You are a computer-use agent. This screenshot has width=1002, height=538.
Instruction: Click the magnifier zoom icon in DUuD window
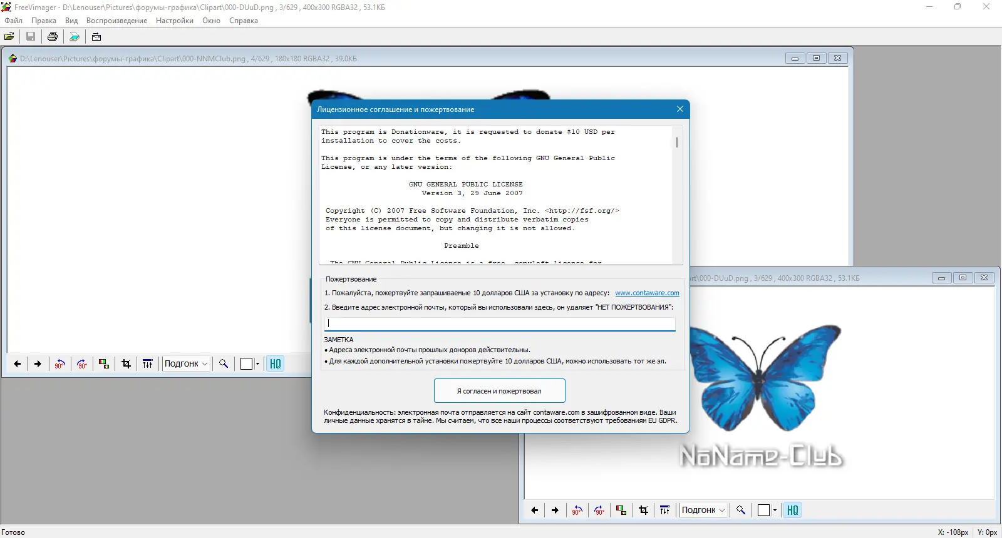(x=741, y=510)
